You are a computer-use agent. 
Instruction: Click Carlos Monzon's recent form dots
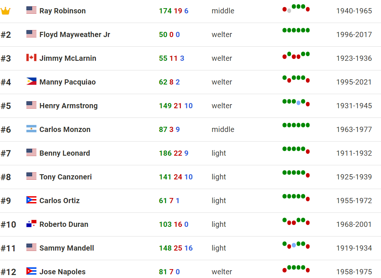[296, 125]
